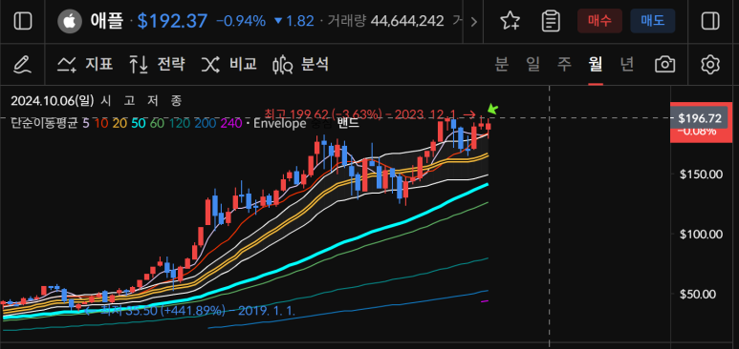Click the 매수 buy button

(x=599, y=21)
